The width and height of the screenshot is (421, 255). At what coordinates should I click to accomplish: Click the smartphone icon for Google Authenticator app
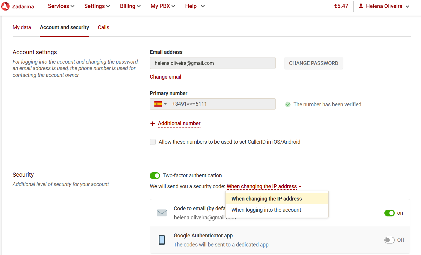pyautogui.click(x=162, y=240)
